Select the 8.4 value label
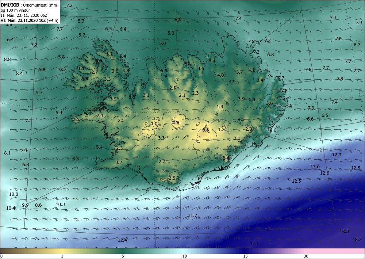Screen dimensions: 365x259 coord(19,73)
